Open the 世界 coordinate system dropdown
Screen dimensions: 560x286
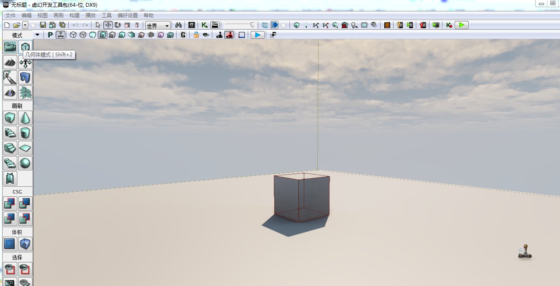158,26
